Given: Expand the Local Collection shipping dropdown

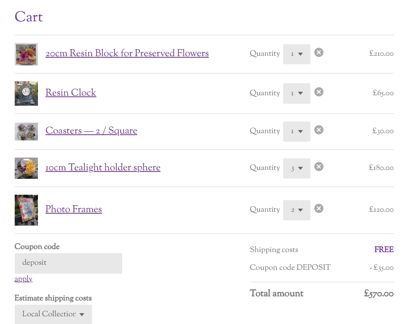Looking at the screenshot, I should pos(53,314).
